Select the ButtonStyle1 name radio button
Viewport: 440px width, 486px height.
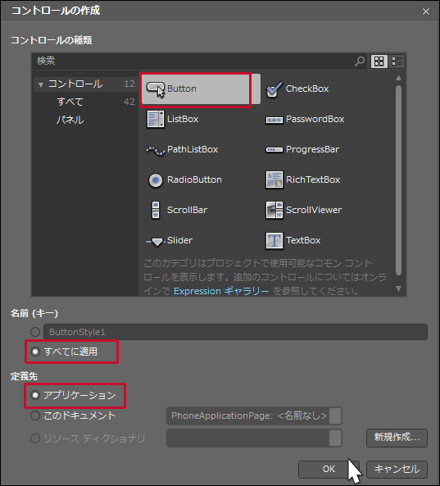click(x=35, y=332)
